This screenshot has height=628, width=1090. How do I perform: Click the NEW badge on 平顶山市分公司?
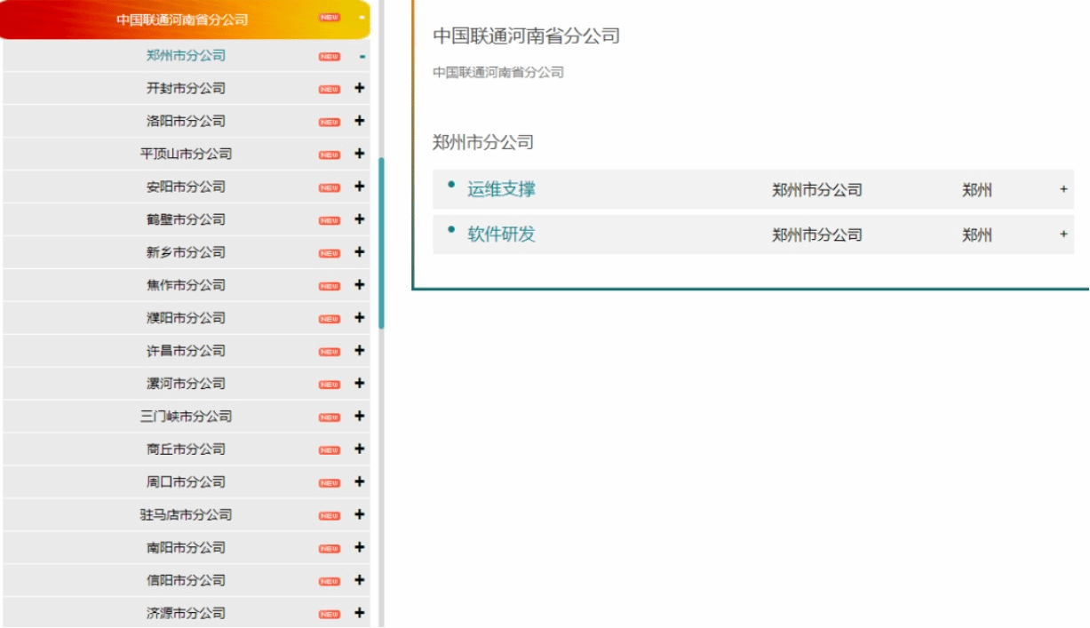(330, 155)
